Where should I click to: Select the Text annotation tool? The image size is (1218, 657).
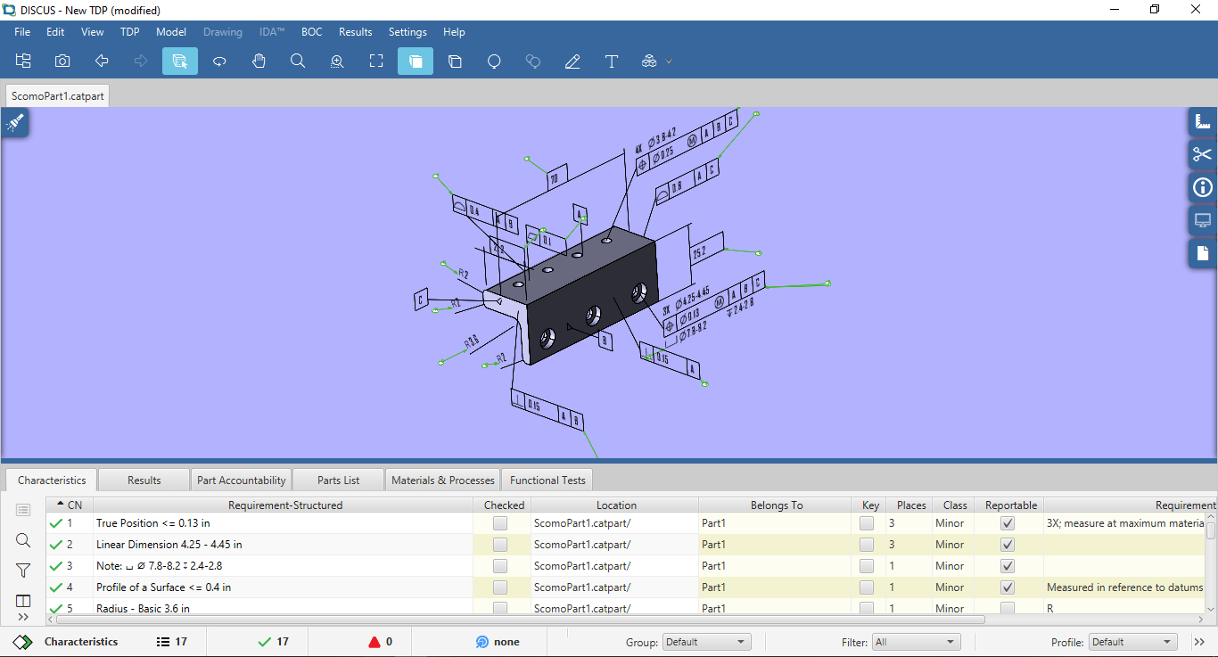[x=612, y=61]
